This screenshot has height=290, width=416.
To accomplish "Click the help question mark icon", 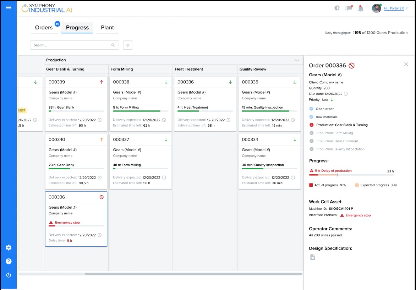I will pyautogui.click(x=9, y=261).
